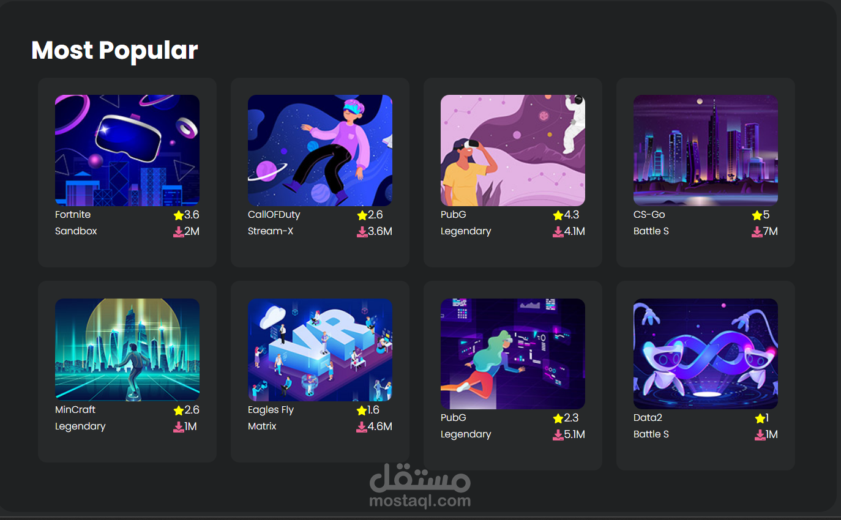Image resolution: width=841 pixels, height=520 pixels.
Task: Click the download icon next to 4.6M
Action: [x=362, y=427]
